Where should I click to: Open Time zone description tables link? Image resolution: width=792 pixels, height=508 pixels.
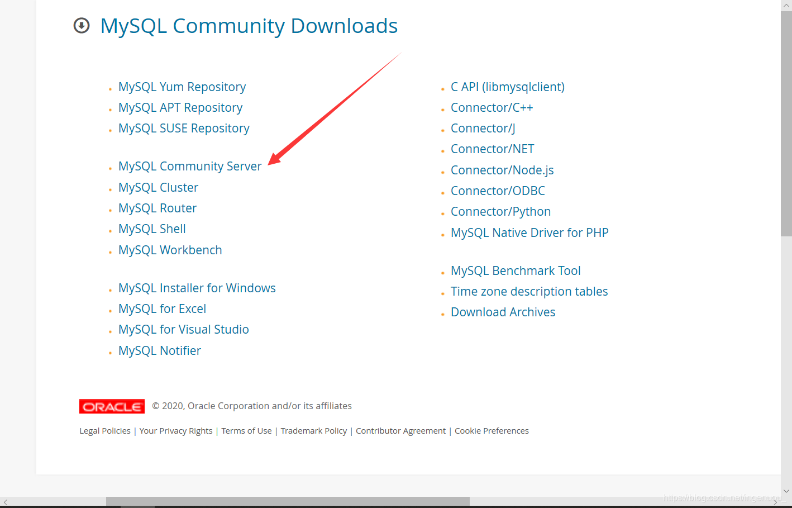(529, 292)
